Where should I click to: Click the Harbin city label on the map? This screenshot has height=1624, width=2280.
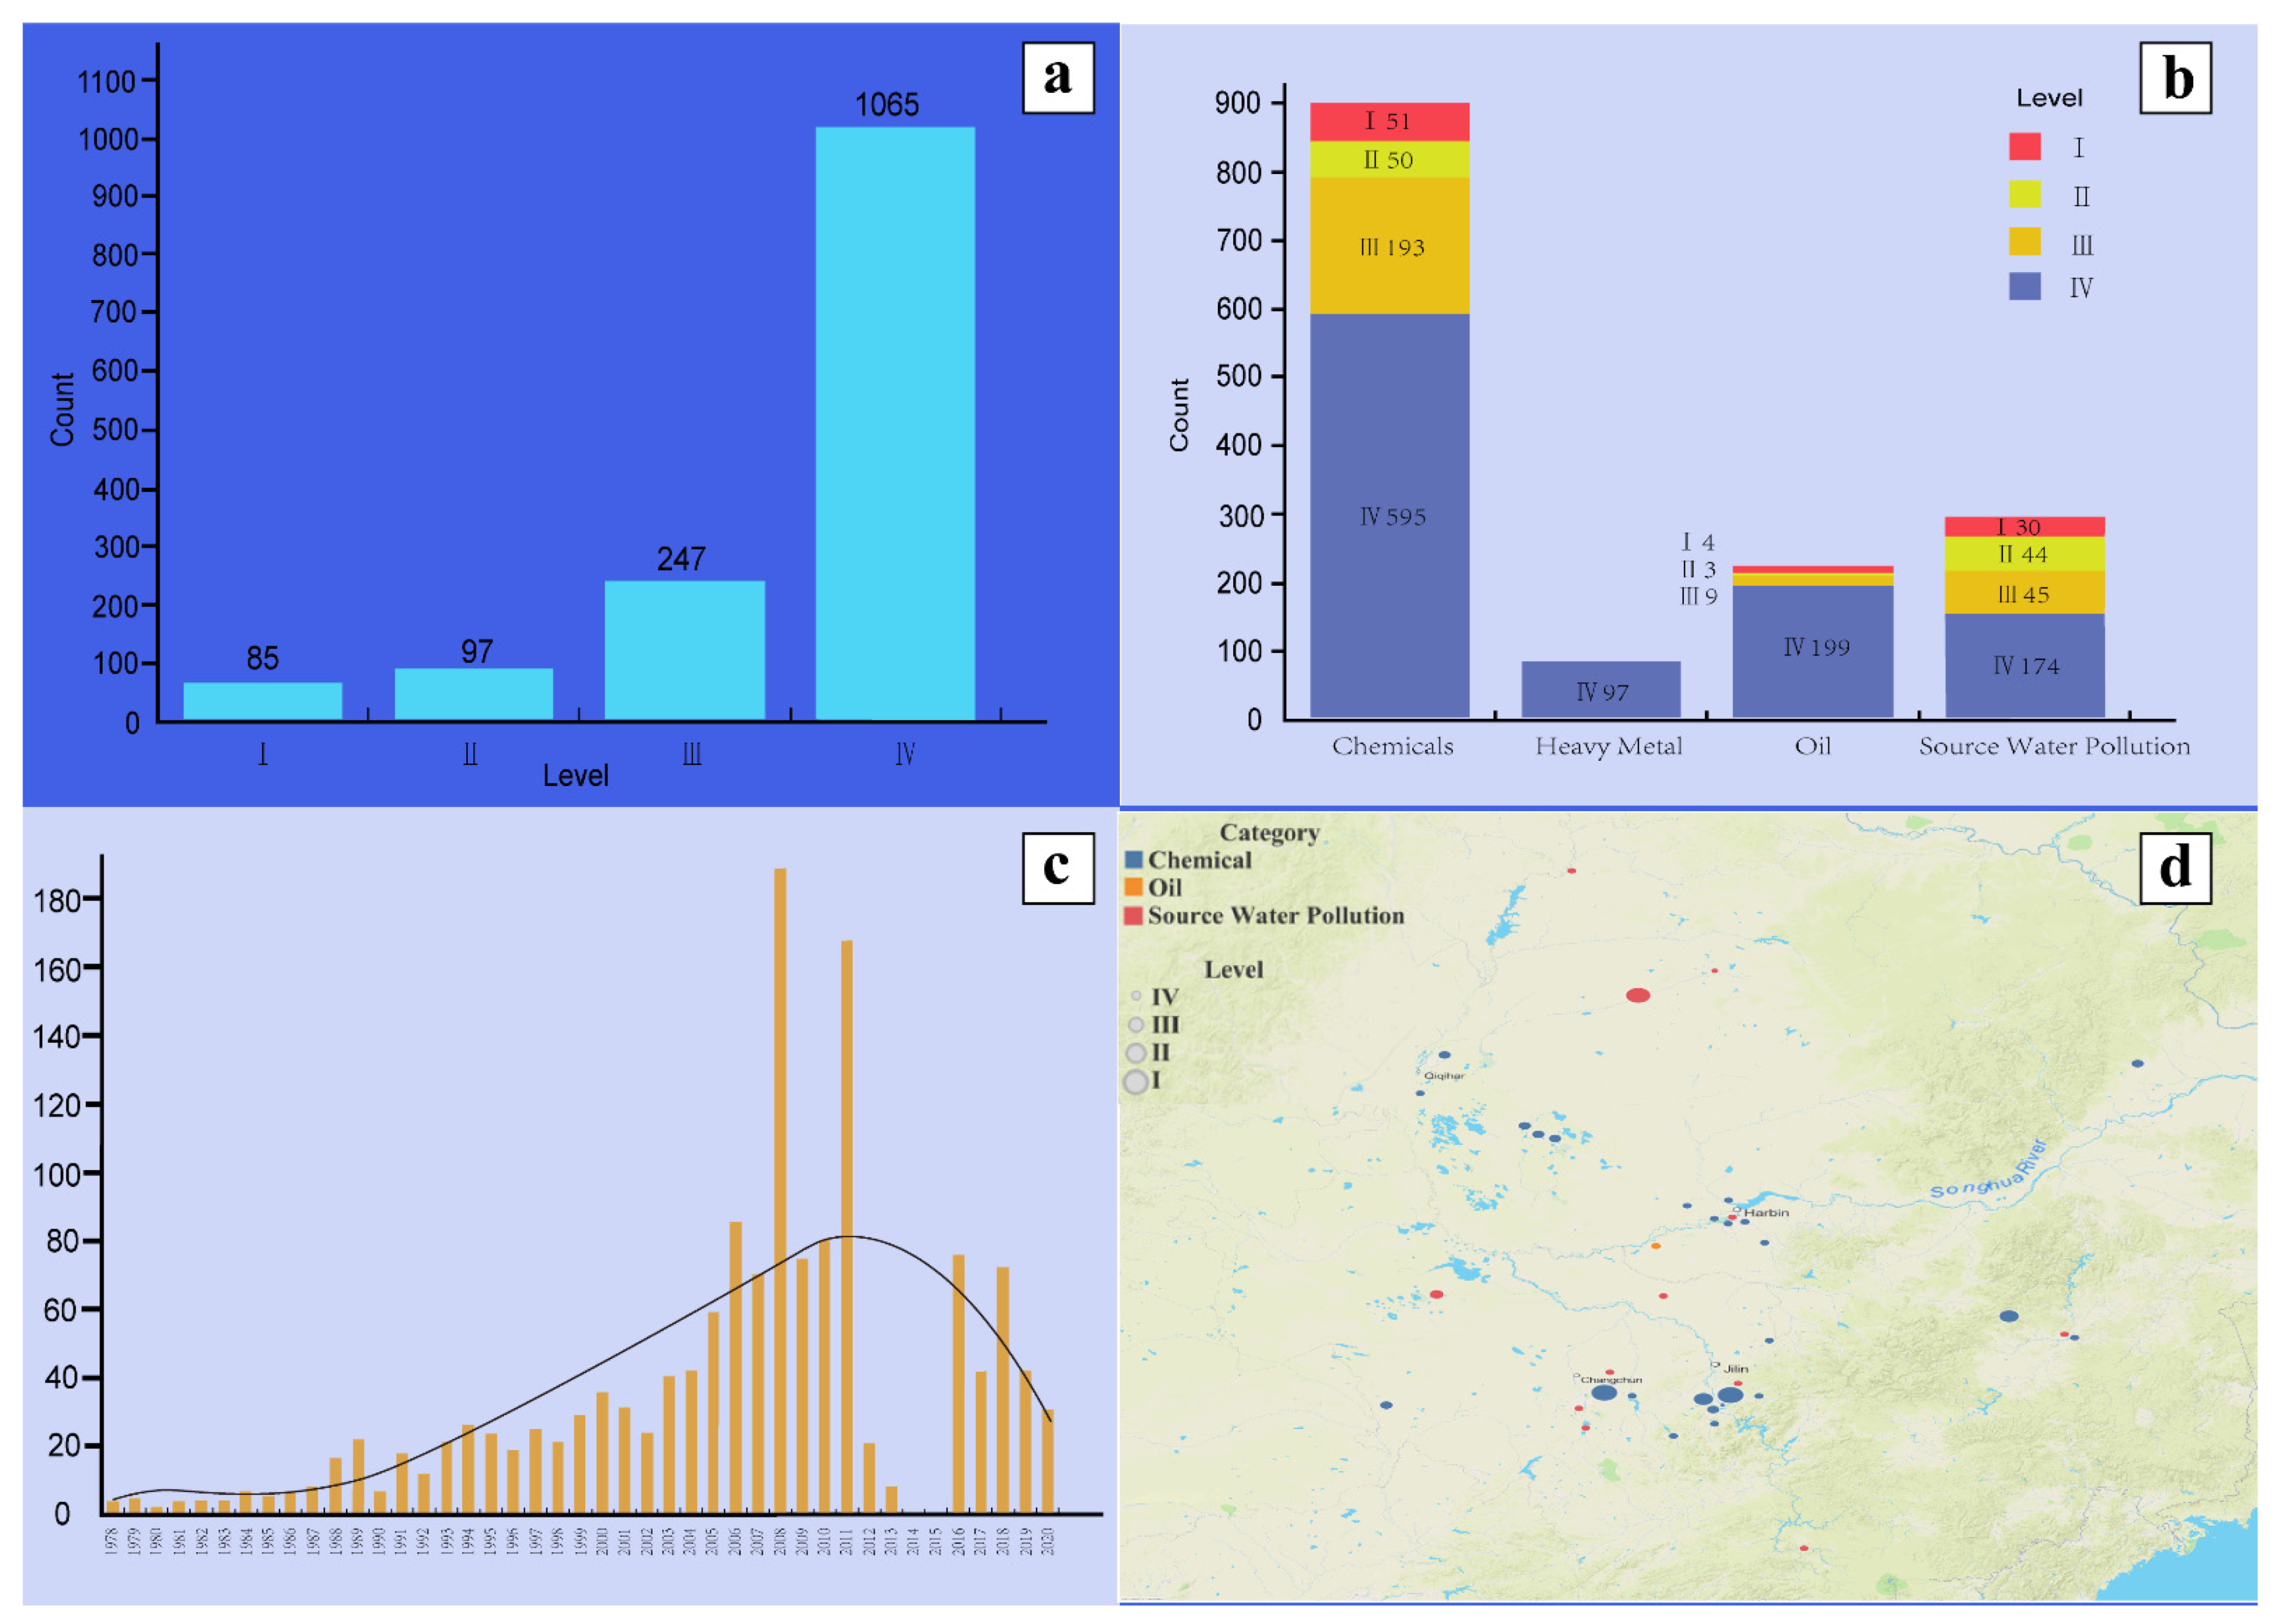pyautogui.click(x=1766, y=1213)
